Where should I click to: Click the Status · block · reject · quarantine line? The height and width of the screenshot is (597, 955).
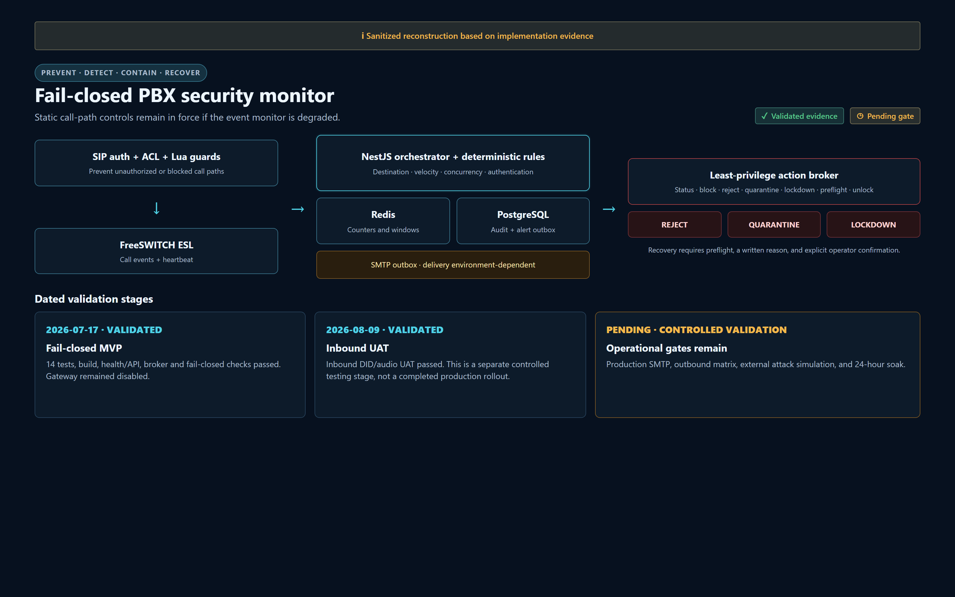pos(774,190)
